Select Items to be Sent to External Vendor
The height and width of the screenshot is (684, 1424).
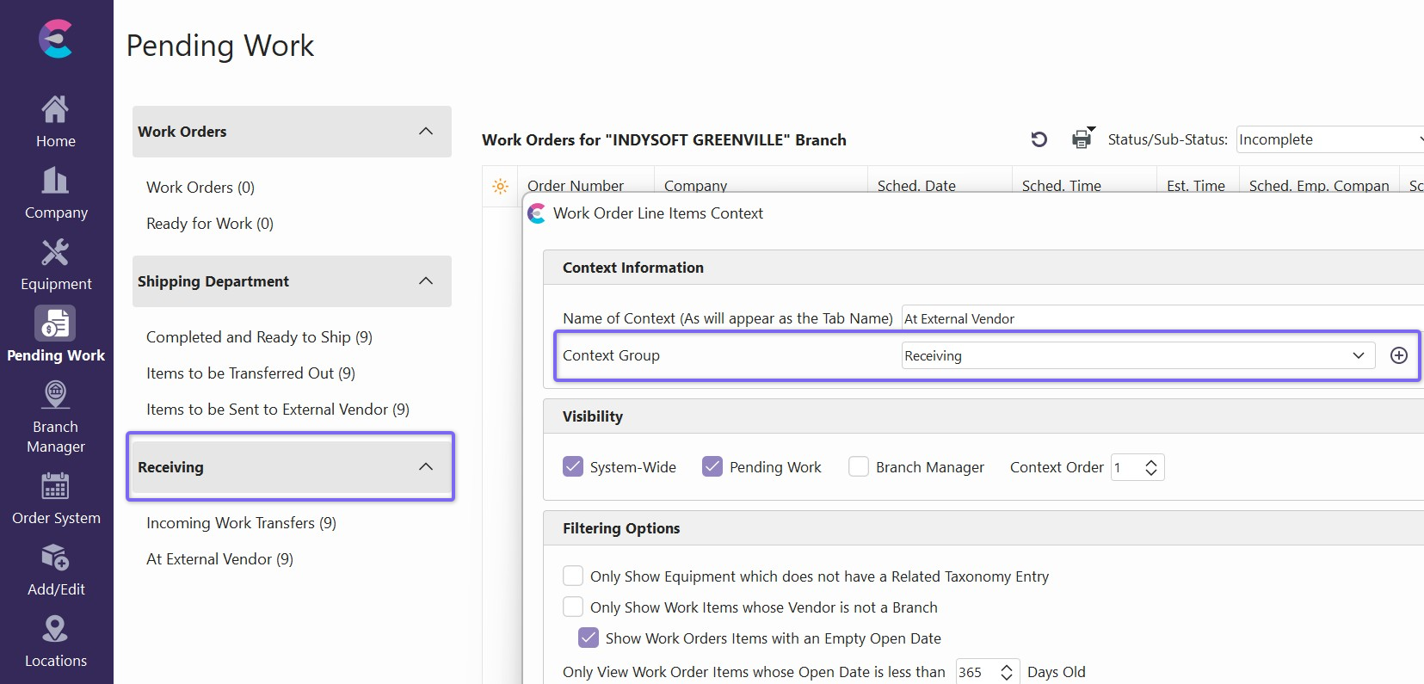[277, 410]
